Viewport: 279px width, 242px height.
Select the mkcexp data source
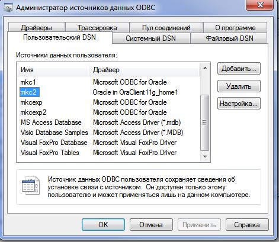pos(31,102)
